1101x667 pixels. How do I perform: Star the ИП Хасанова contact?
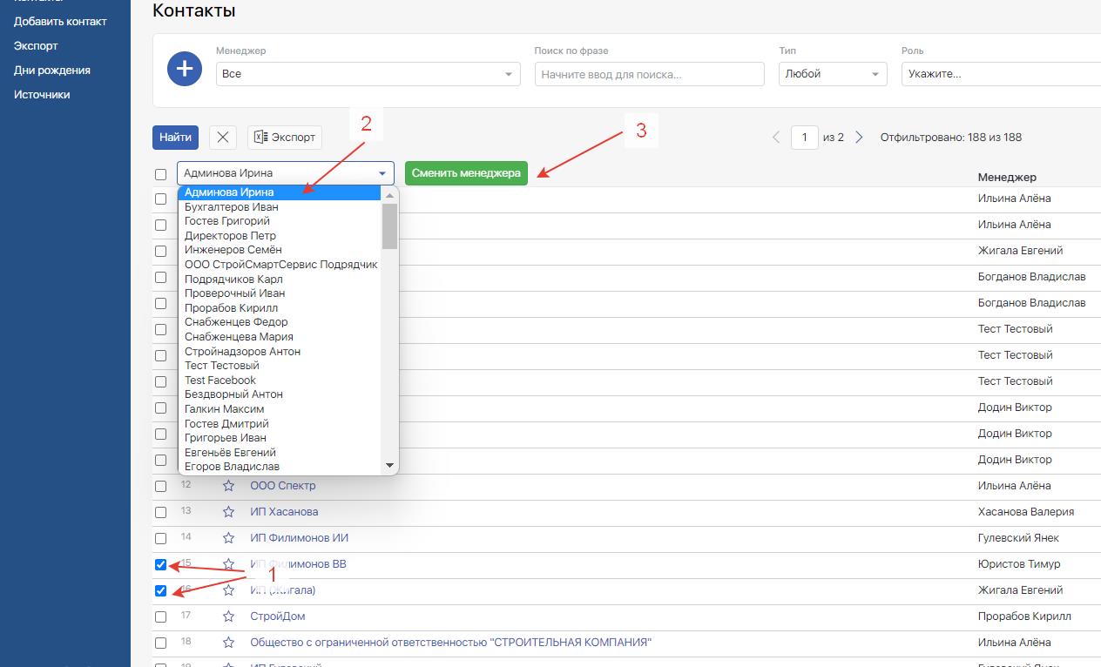228,512
